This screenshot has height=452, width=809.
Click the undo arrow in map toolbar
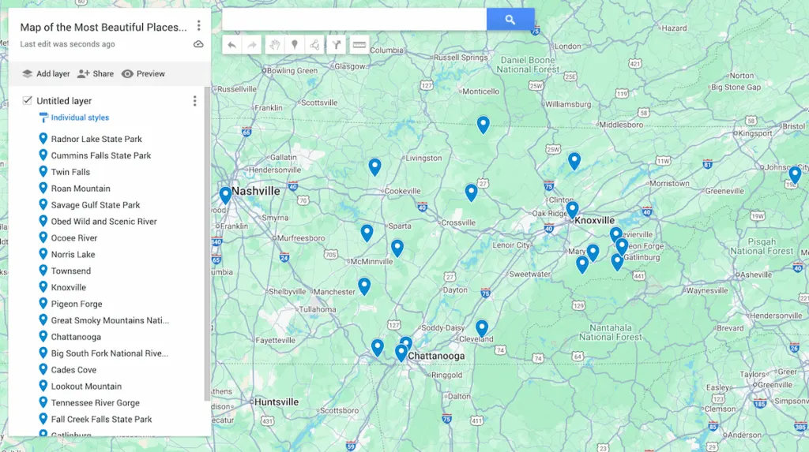click(x=231, y=45)
